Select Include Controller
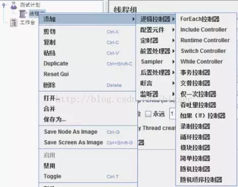 tap(206, 29)
